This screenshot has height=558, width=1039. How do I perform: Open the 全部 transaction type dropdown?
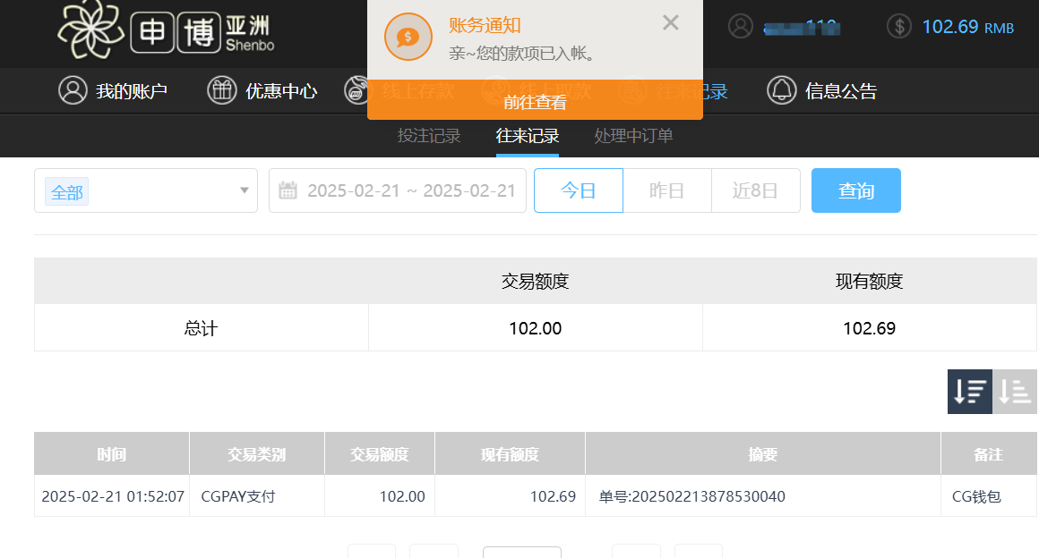click(146, 190)
